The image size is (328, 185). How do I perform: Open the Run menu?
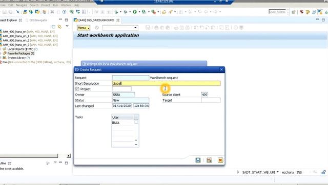pyautogui.click(x=55, y=5)
